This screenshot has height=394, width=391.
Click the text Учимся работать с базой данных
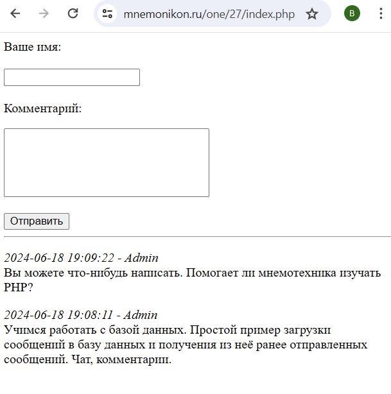click(x=87, y=330)
